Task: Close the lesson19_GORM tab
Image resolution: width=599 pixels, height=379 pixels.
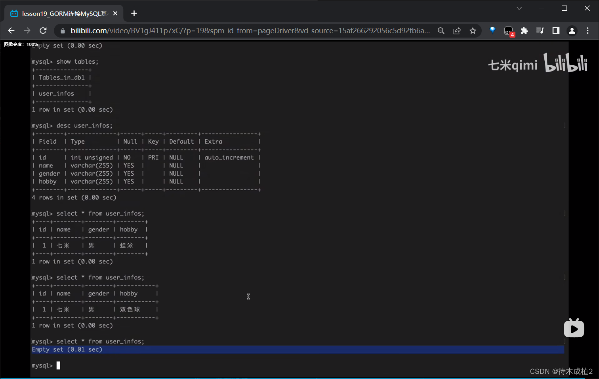Action: (x=115, y=13)
